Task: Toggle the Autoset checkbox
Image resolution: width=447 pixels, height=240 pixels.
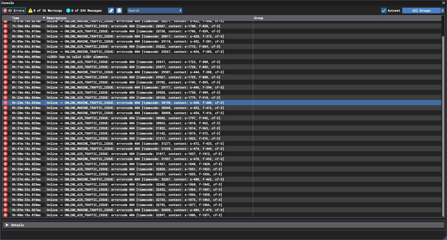Action: pos(384,10)
